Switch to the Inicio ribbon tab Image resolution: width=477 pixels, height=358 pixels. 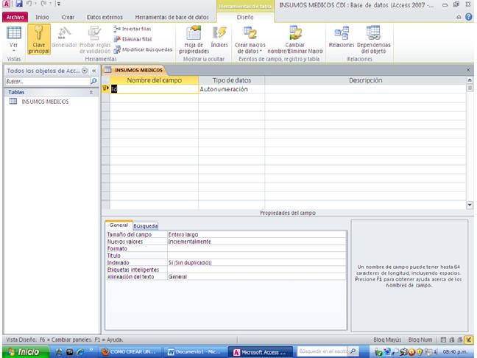42,18
